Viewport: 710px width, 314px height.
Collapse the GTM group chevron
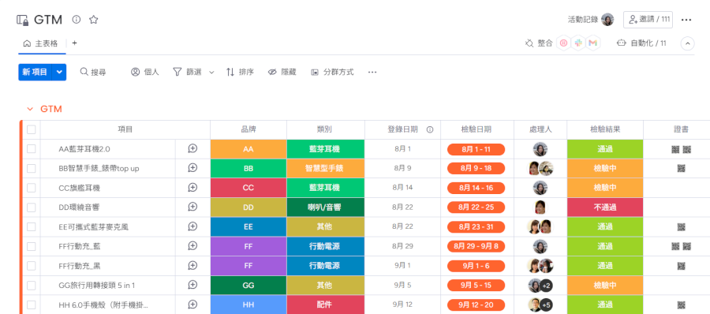30,109
